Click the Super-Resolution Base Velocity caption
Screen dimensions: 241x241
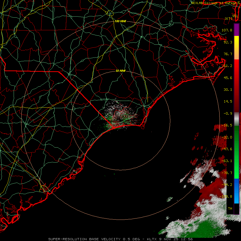[120, 239]
